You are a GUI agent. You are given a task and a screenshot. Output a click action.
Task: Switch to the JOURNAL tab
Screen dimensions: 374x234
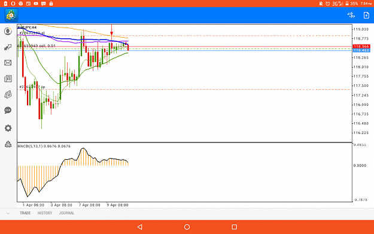(66, 213)
